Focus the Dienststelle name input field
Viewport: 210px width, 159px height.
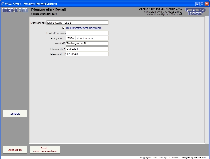[77, 22]
